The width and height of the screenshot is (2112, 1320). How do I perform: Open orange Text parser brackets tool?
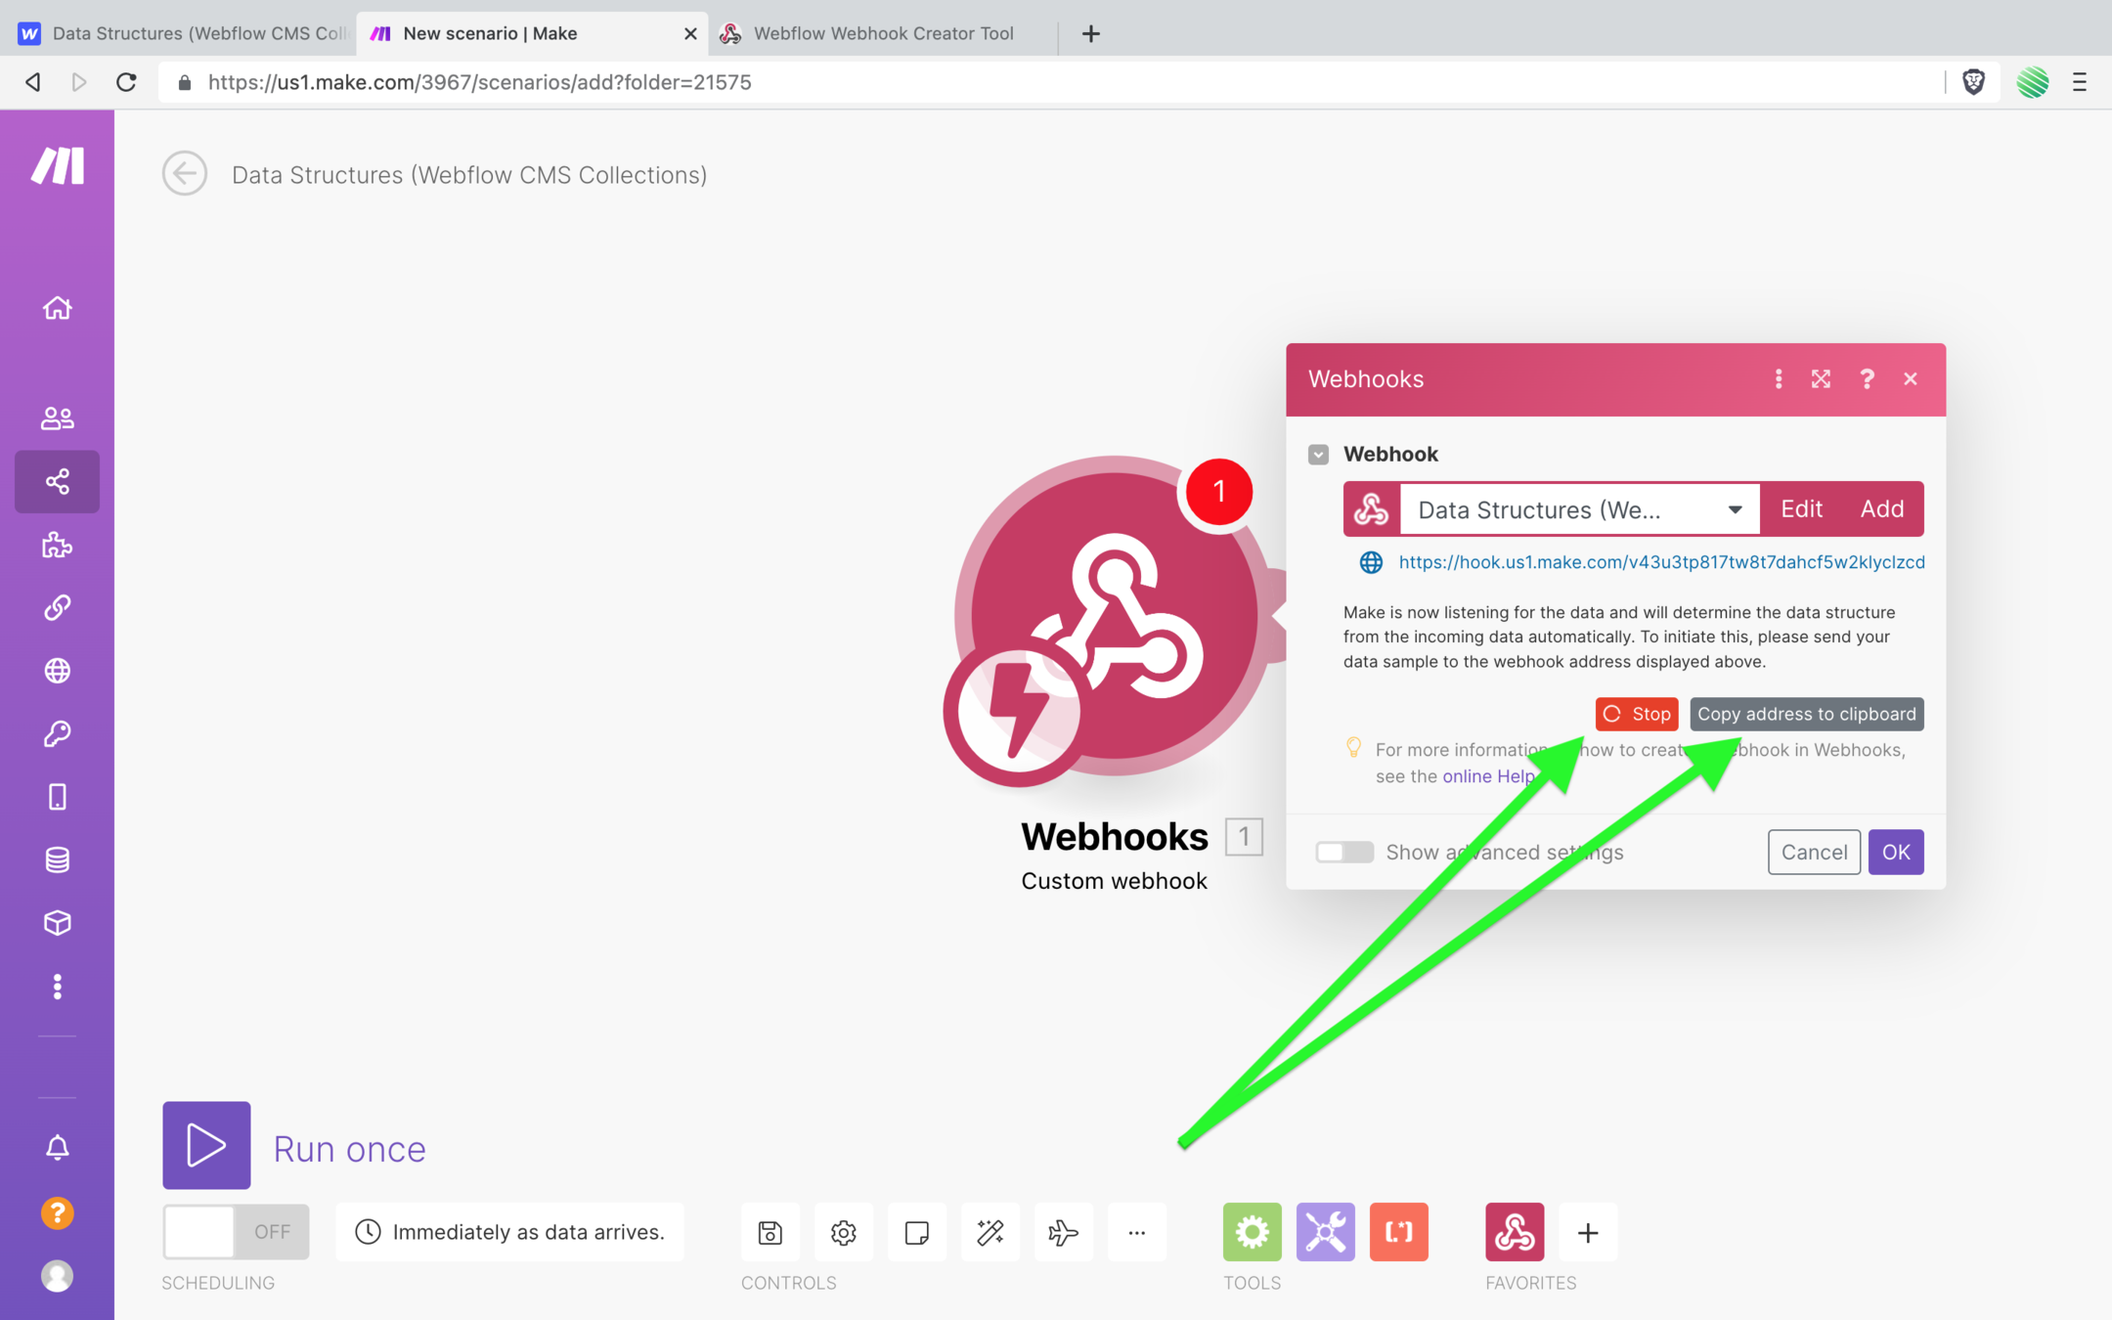[1399, 1232]
